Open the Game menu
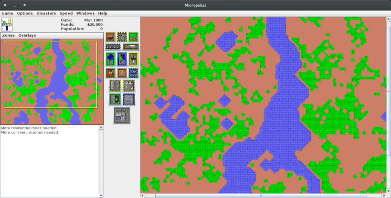Viewport: 391px width, 198px height. (x=7, y=13)
